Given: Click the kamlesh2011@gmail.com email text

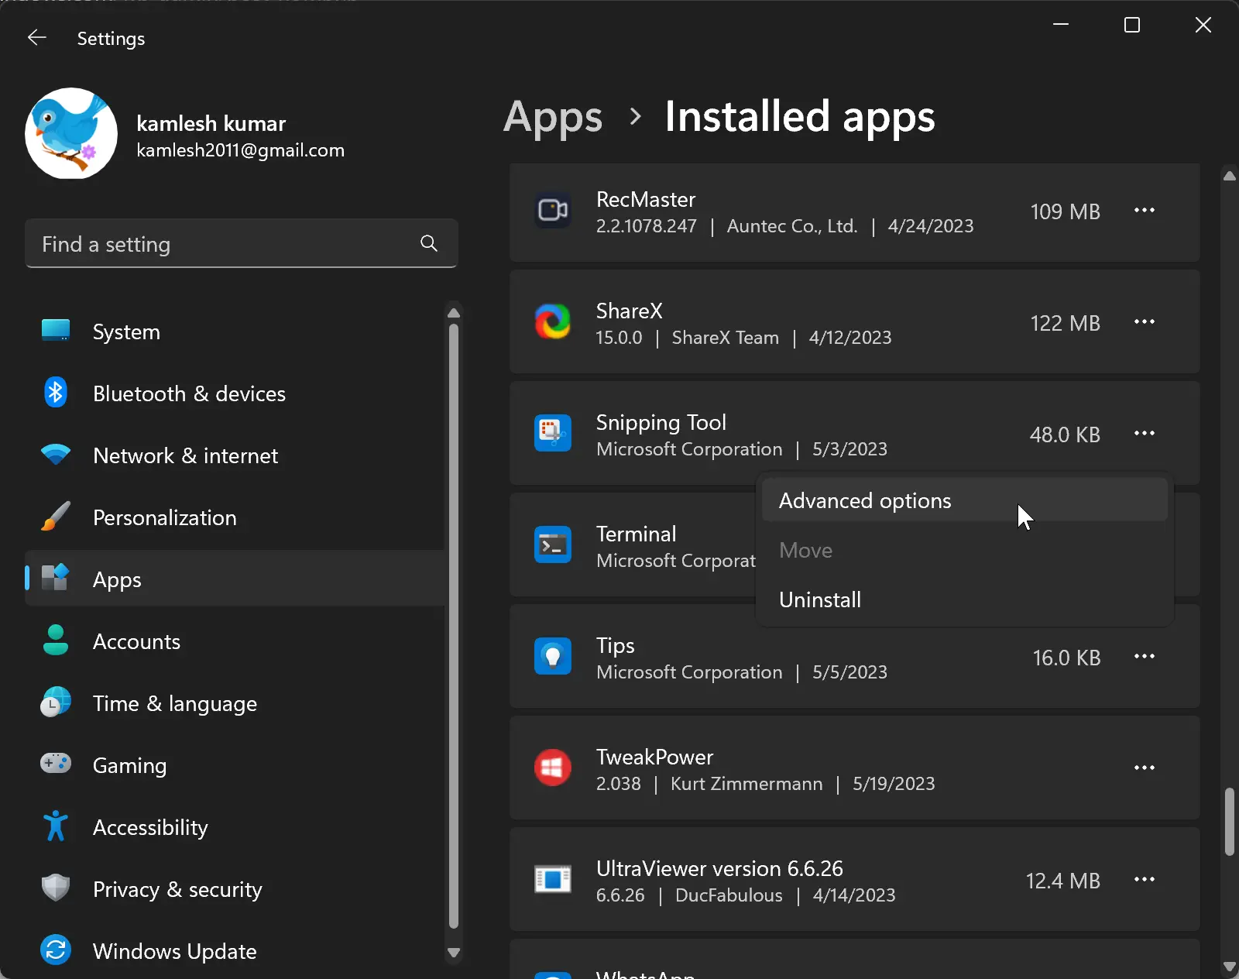Looking at the screenshot, I should (x=240, y=150).
